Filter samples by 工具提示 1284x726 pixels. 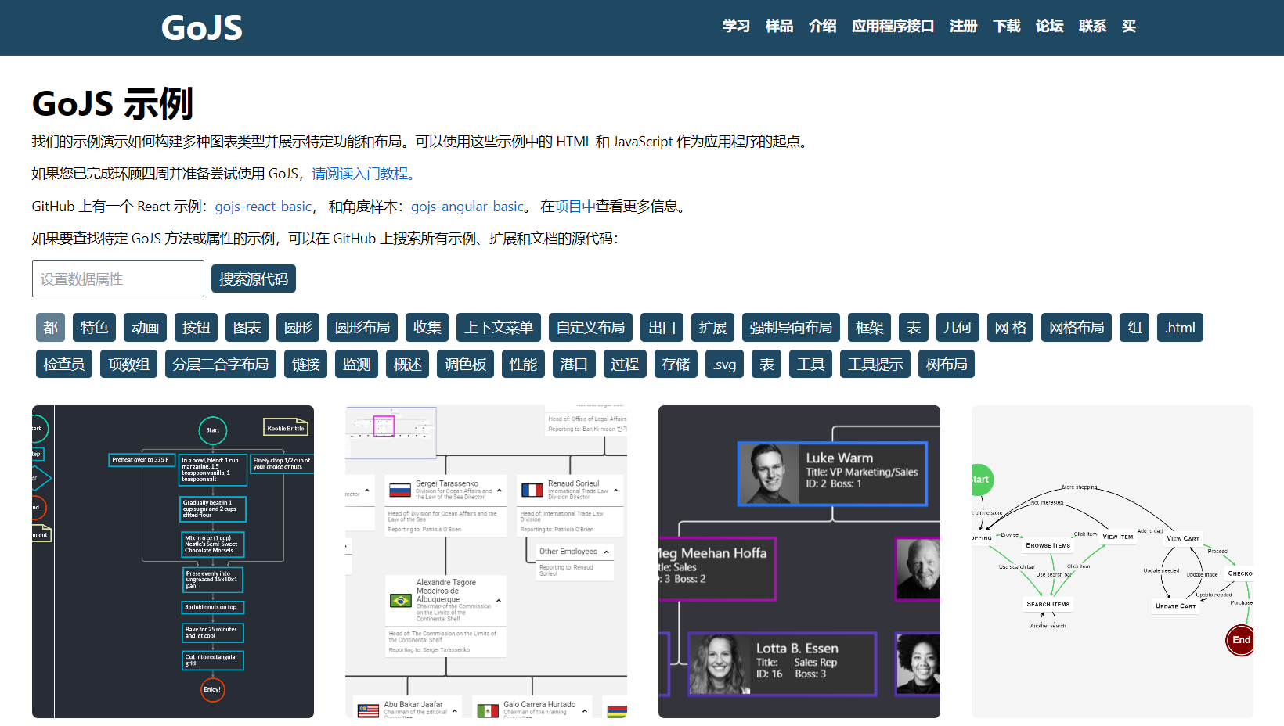pyautogui.click(x=875, y=363)
